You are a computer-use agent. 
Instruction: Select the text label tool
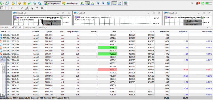(37, 8)
